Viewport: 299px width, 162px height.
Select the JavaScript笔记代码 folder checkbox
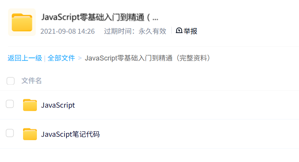10,133
